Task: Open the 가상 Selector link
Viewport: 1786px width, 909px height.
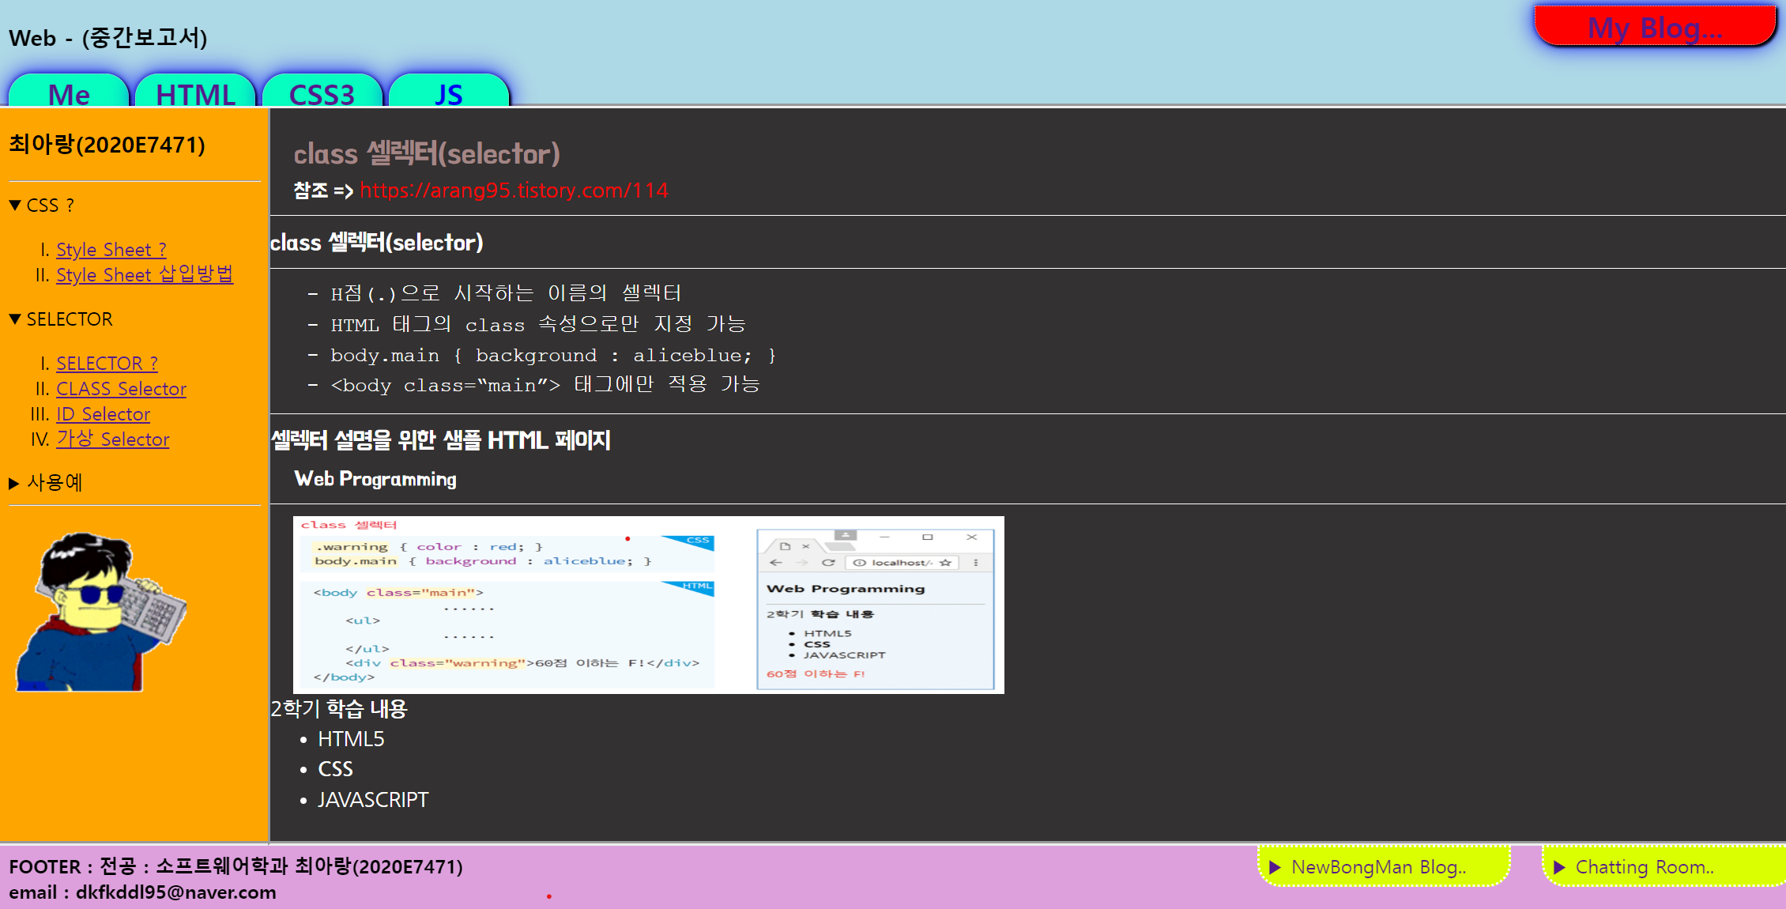Action: 112,439
